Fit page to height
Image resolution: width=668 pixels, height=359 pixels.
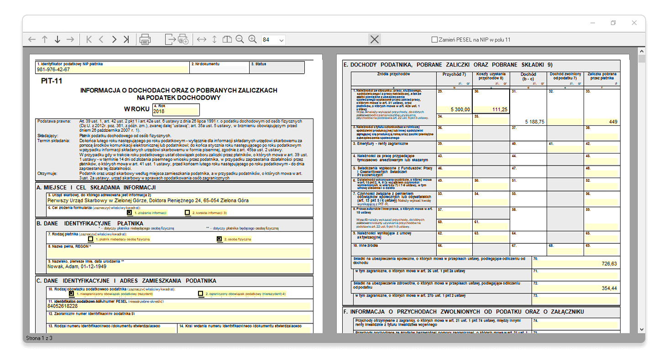point(214,40)
